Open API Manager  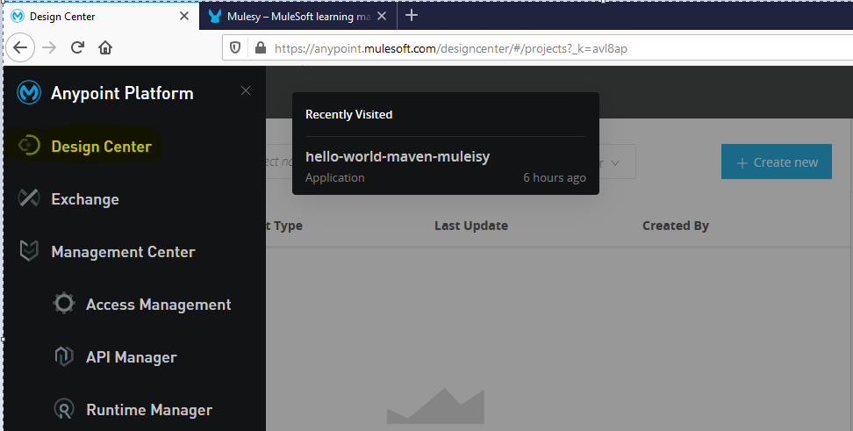[x=131, y=357]
